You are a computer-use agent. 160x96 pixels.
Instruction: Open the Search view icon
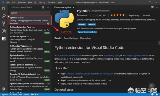click(x=4, y=16)
